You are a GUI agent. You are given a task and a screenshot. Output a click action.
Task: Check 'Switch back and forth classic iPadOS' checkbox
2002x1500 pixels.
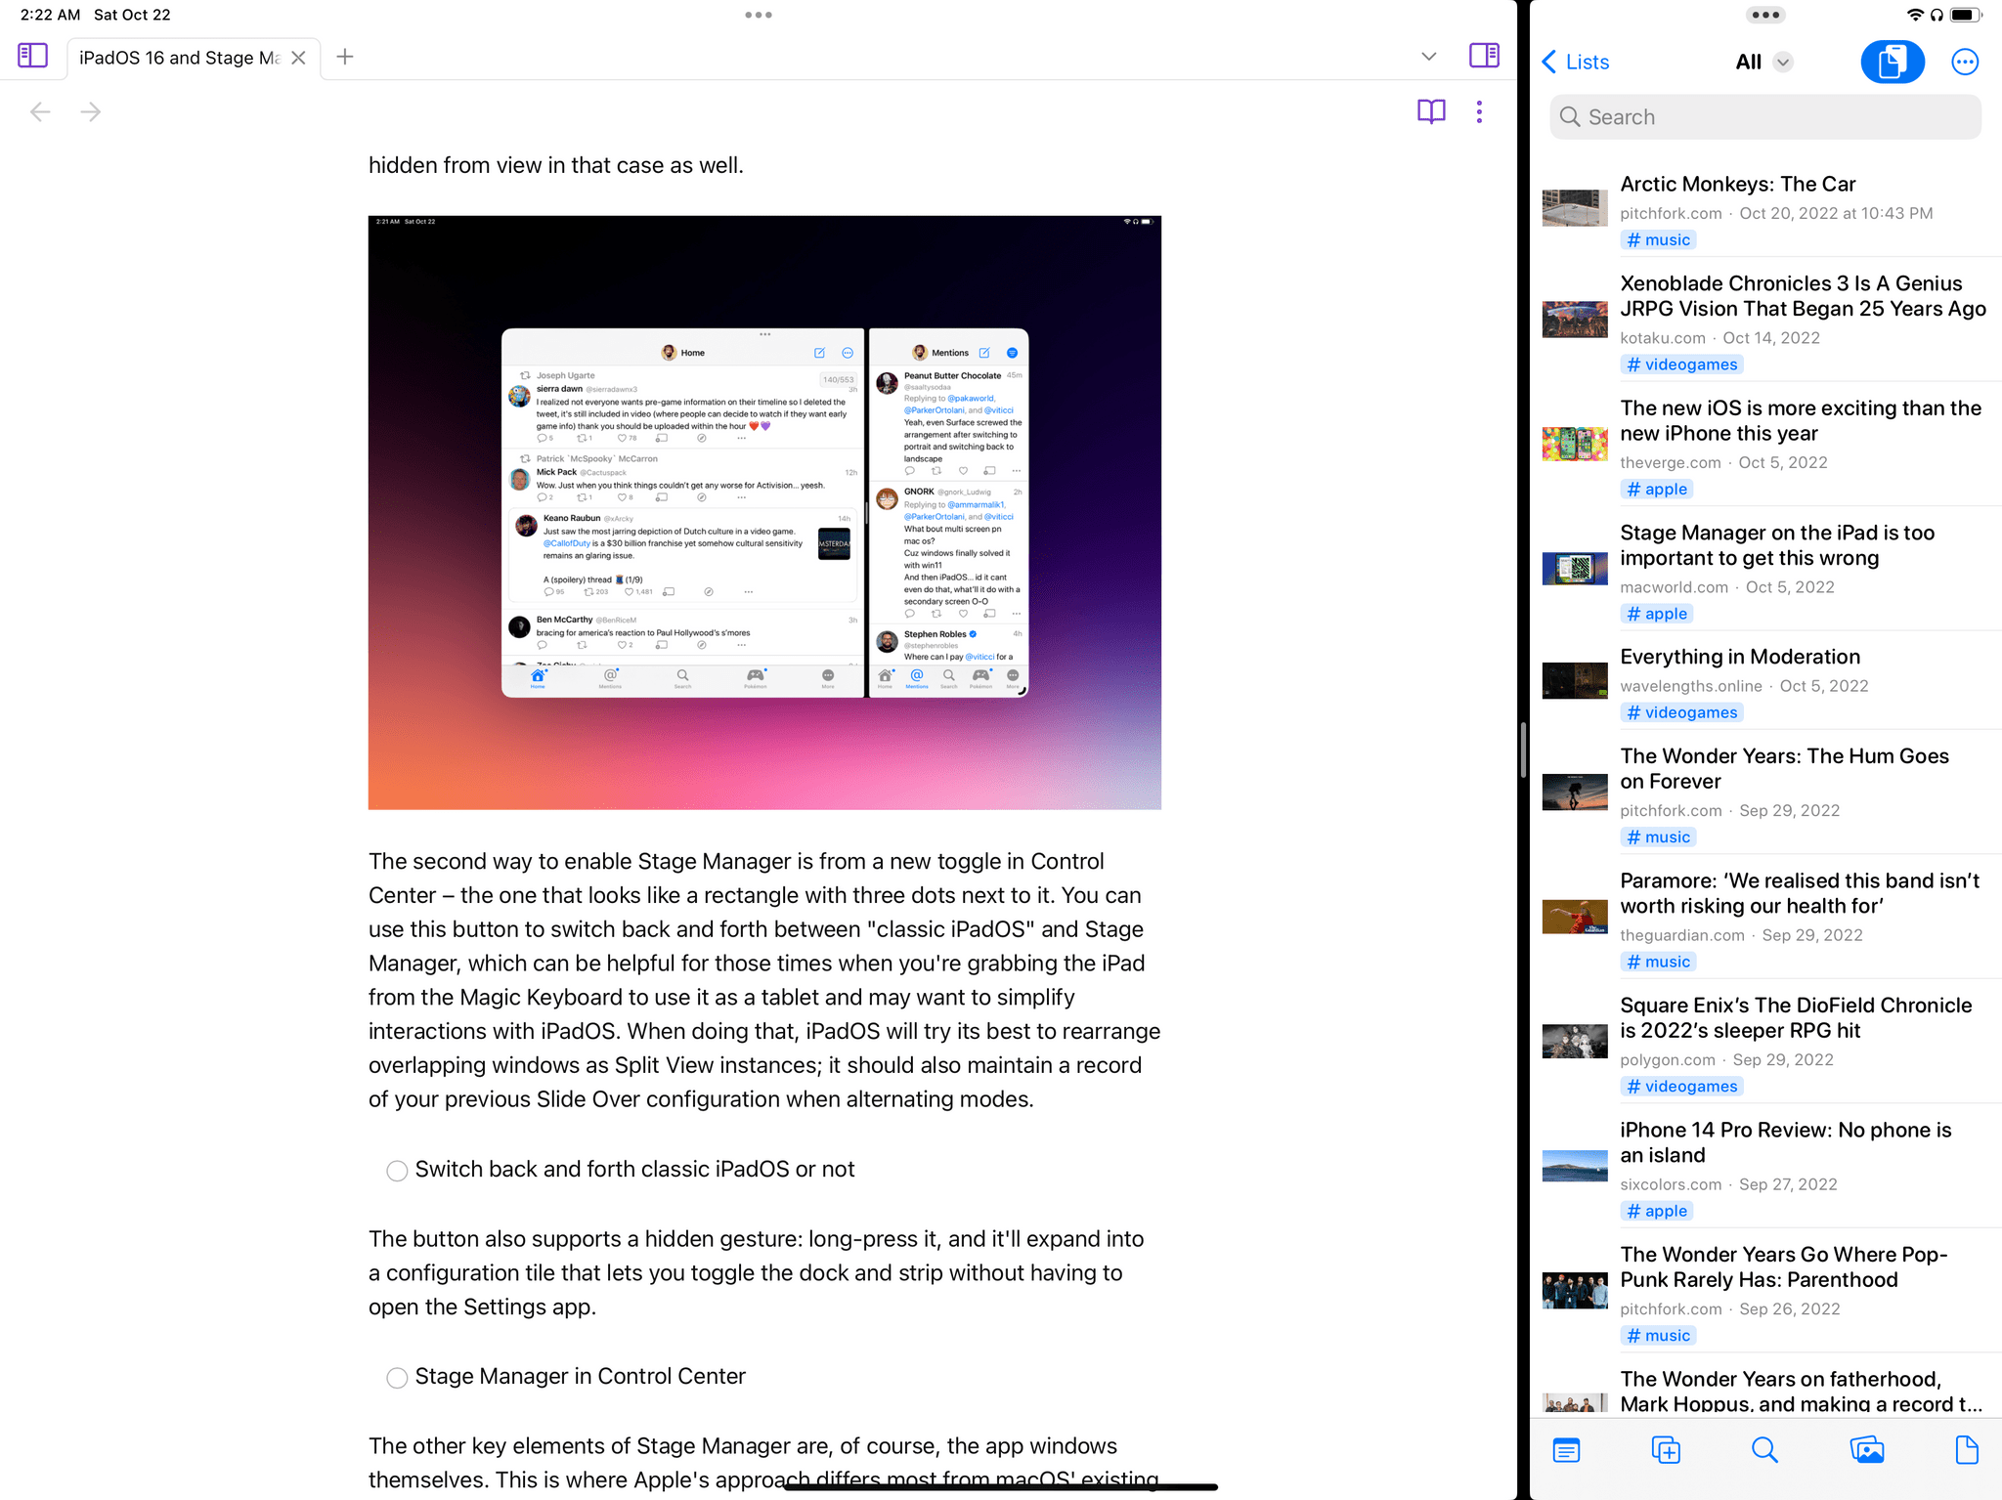pos(397,1171)
